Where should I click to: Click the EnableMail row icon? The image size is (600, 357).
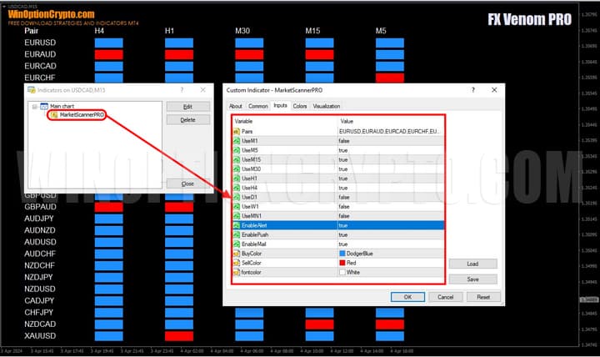tap(237, 244)
